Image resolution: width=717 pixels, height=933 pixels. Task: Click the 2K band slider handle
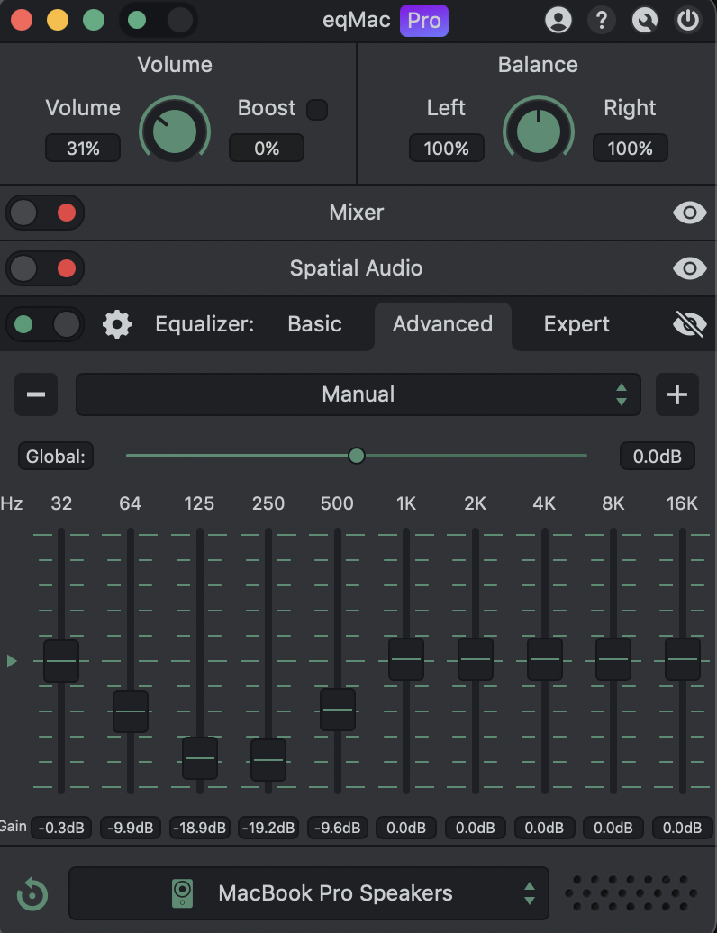pos(476,658)
